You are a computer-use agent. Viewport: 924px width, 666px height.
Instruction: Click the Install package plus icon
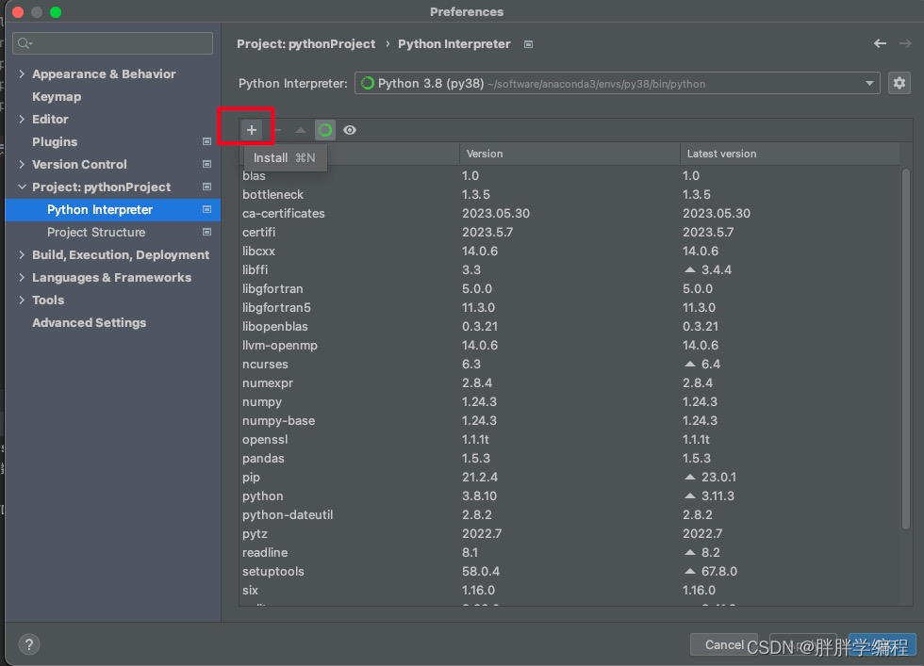251,129
